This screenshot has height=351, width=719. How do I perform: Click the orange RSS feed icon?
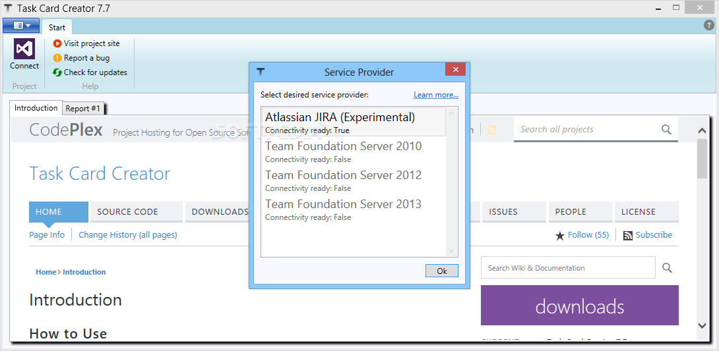491,130
